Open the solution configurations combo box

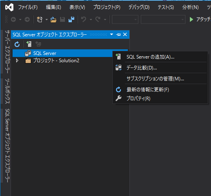(x=125, y=19)
